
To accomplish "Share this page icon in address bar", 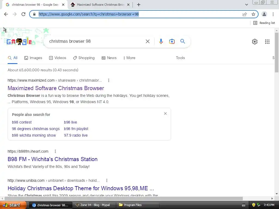I will coord(245,14).
